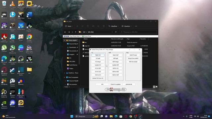Open the Visualizar view dropdown
Image resolution: width=212 pixels, height=119 pixels.
tap(127, 26)
